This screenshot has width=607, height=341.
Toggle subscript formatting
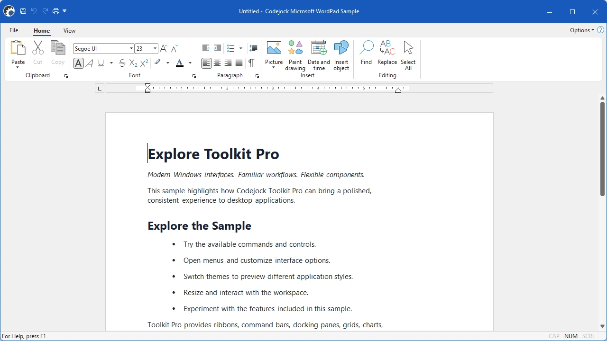click(133, 63)
